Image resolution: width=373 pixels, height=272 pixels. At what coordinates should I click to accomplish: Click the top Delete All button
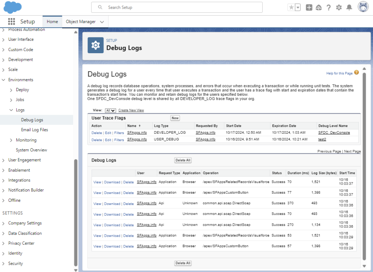tap(183, 160)
